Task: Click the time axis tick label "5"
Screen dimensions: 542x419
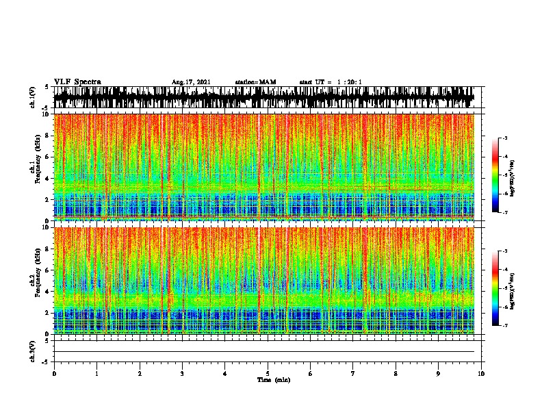Action: (268, 374)
